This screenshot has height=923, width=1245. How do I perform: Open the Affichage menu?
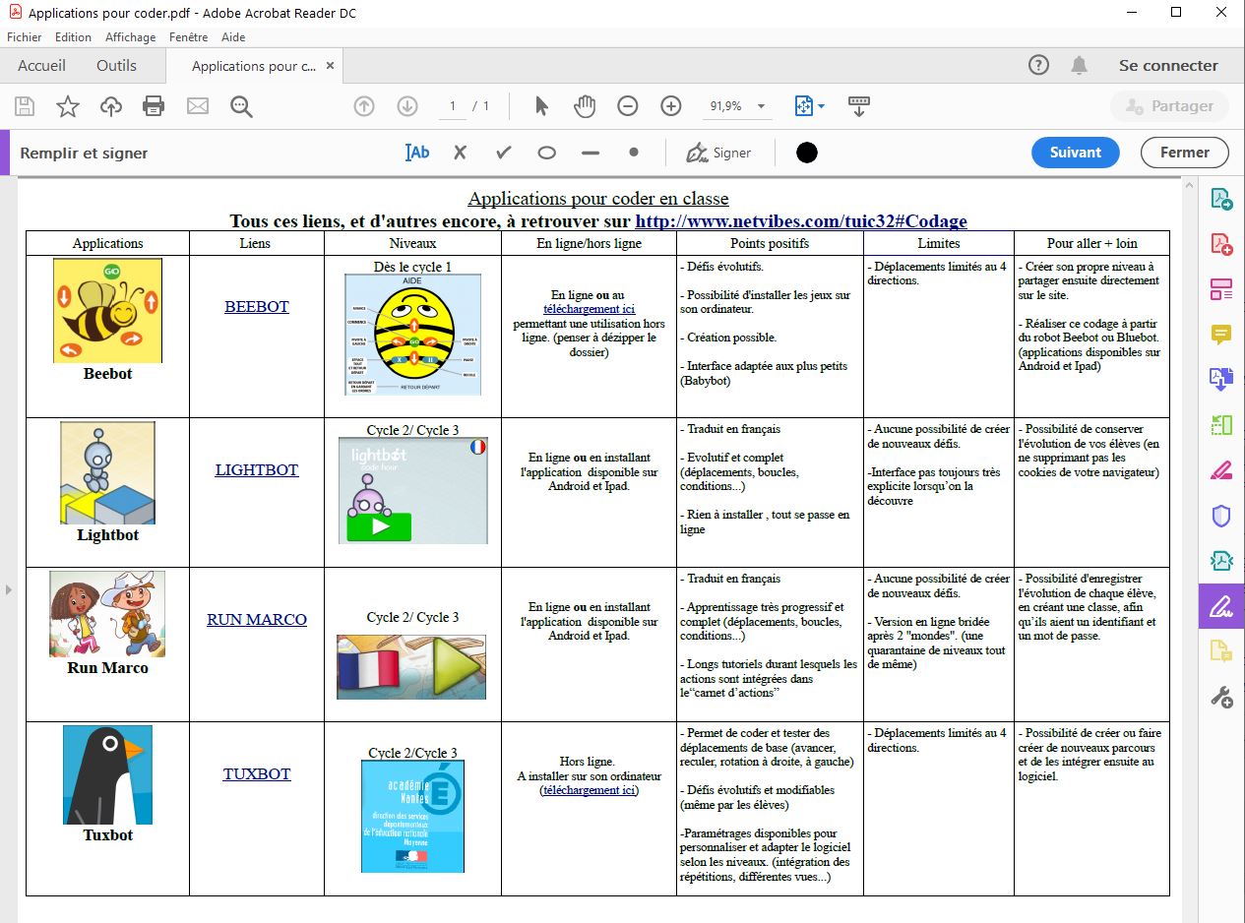131,37
